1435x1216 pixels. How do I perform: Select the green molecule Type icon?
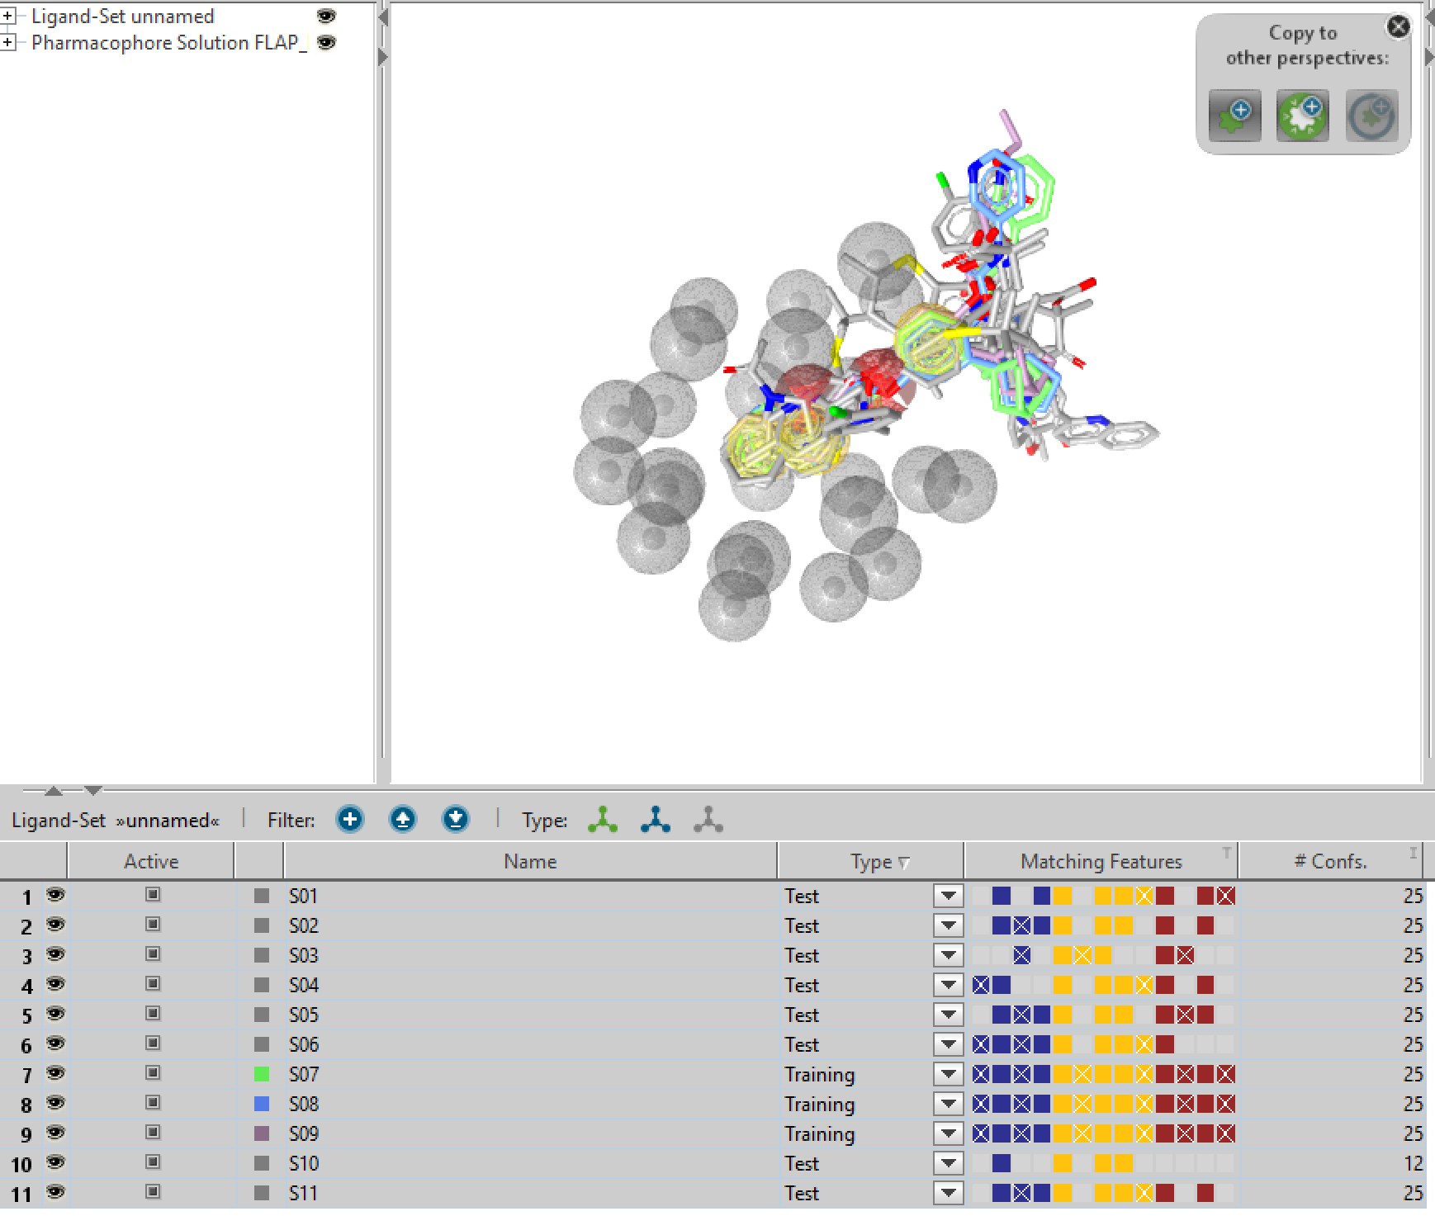(603, 820)
